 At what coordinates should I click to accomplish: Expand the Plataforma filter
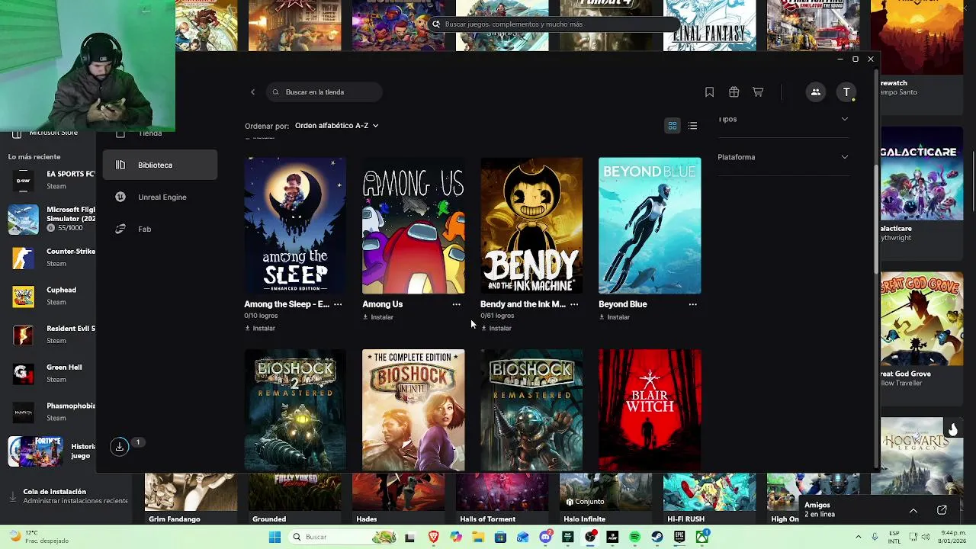(783, 157)
